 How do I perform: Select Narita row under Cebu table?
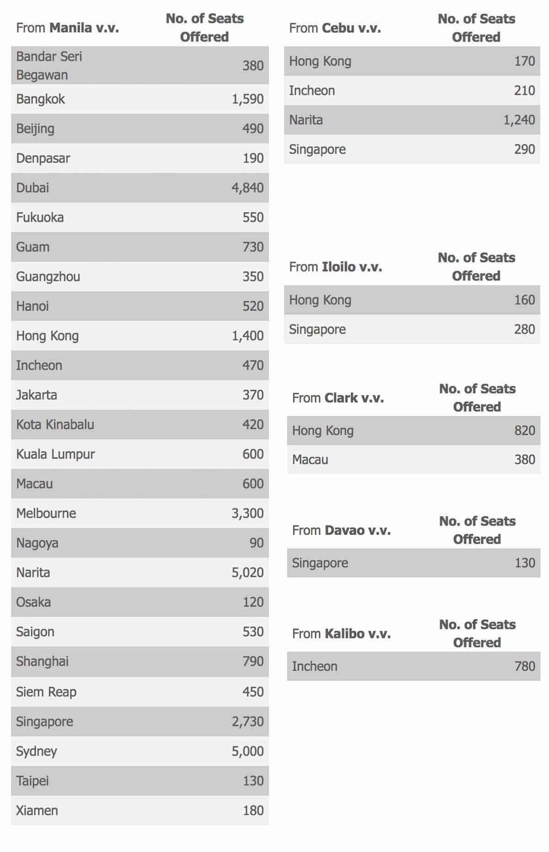[x=412, y=120]
